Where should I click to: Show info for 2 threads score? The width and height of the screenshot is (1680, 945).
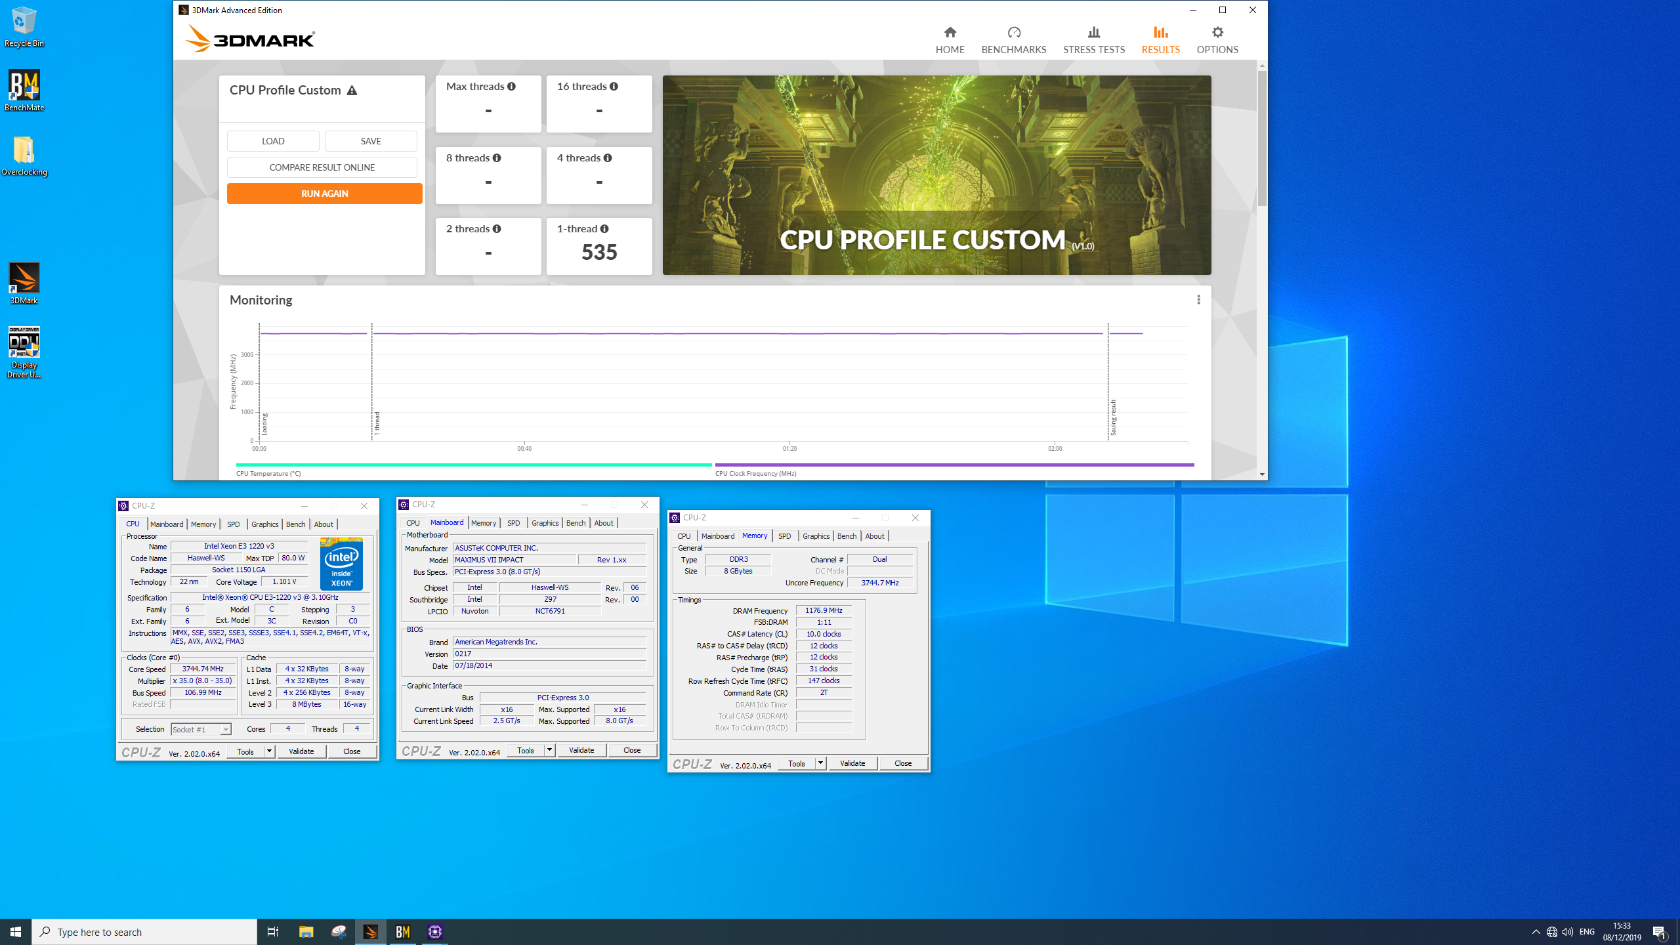(x=497, y=229)
